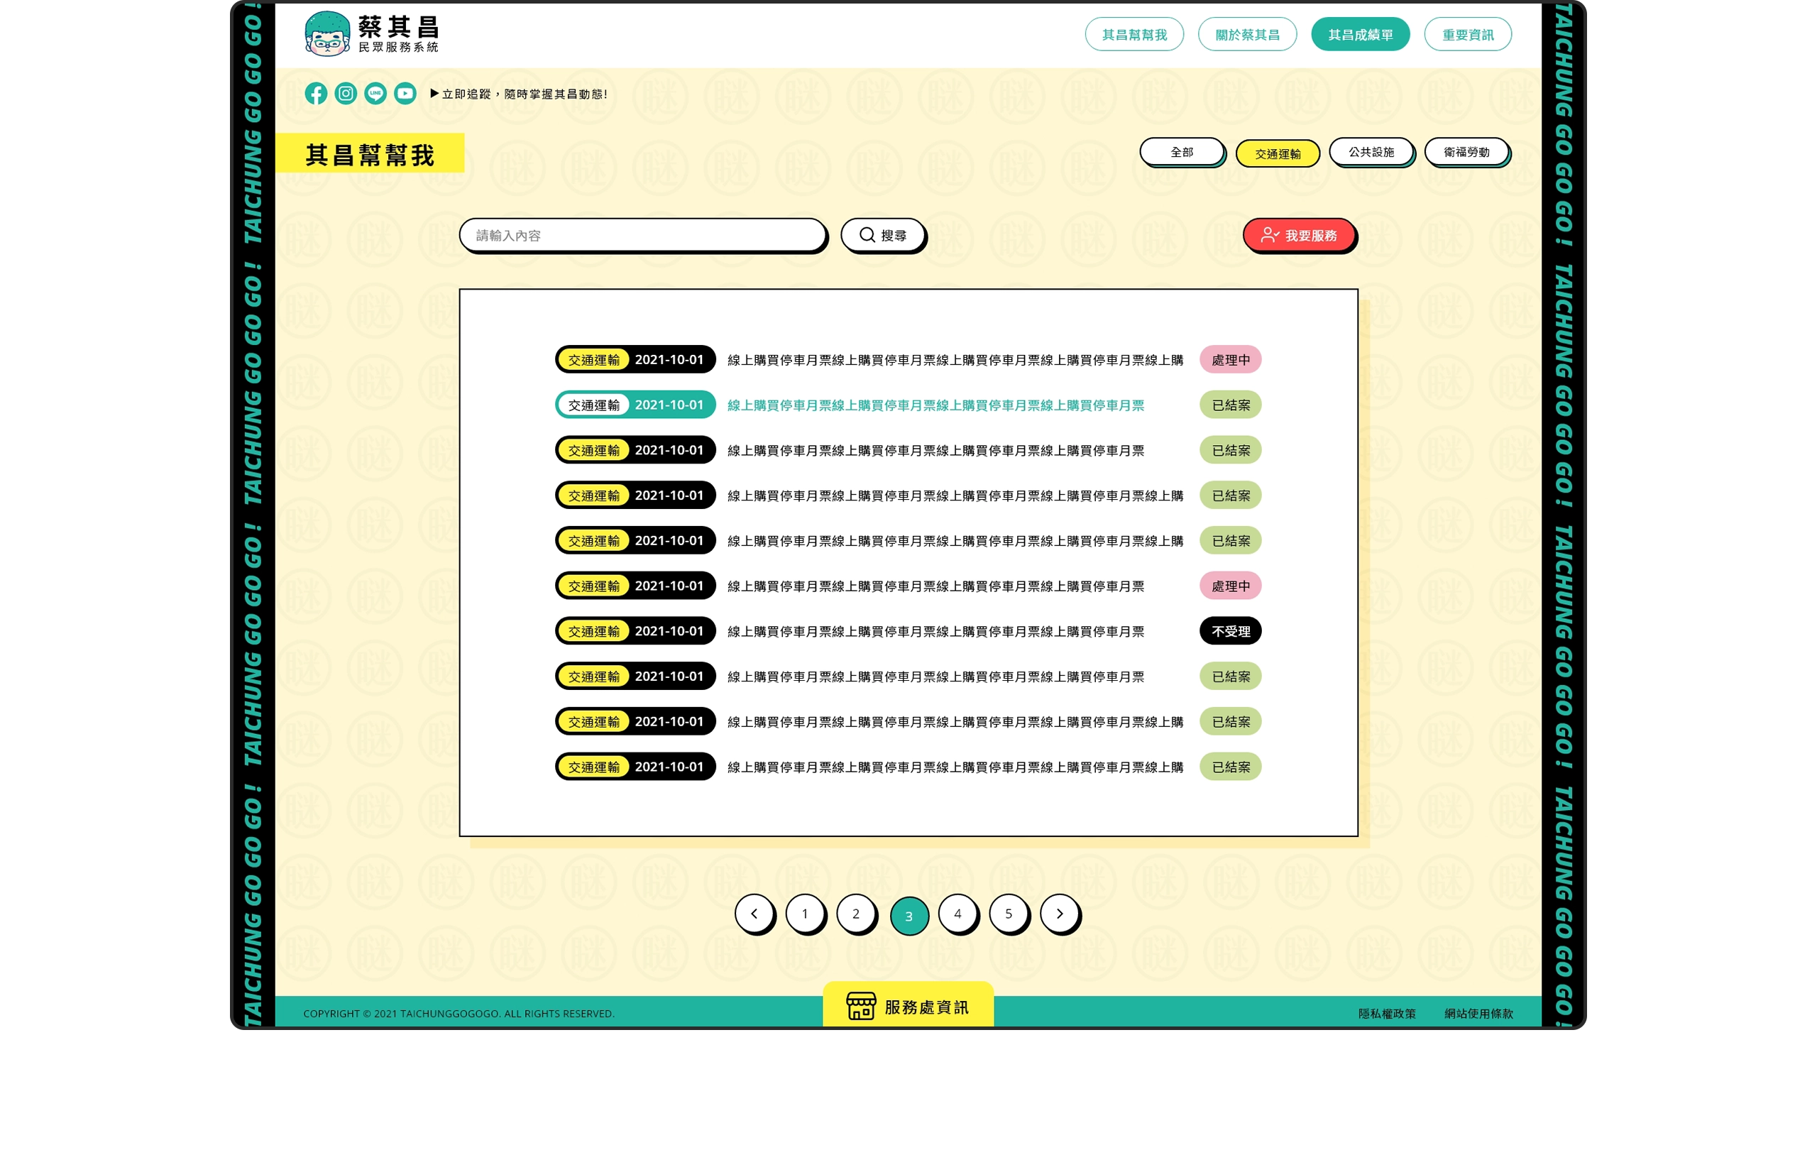Click the LINE chat icon

375,94
